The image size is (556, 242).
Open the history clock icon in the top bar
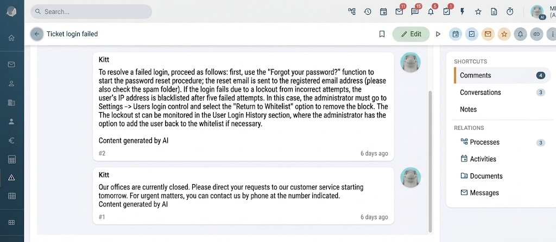pyautogui.click(x=368, y=12)
